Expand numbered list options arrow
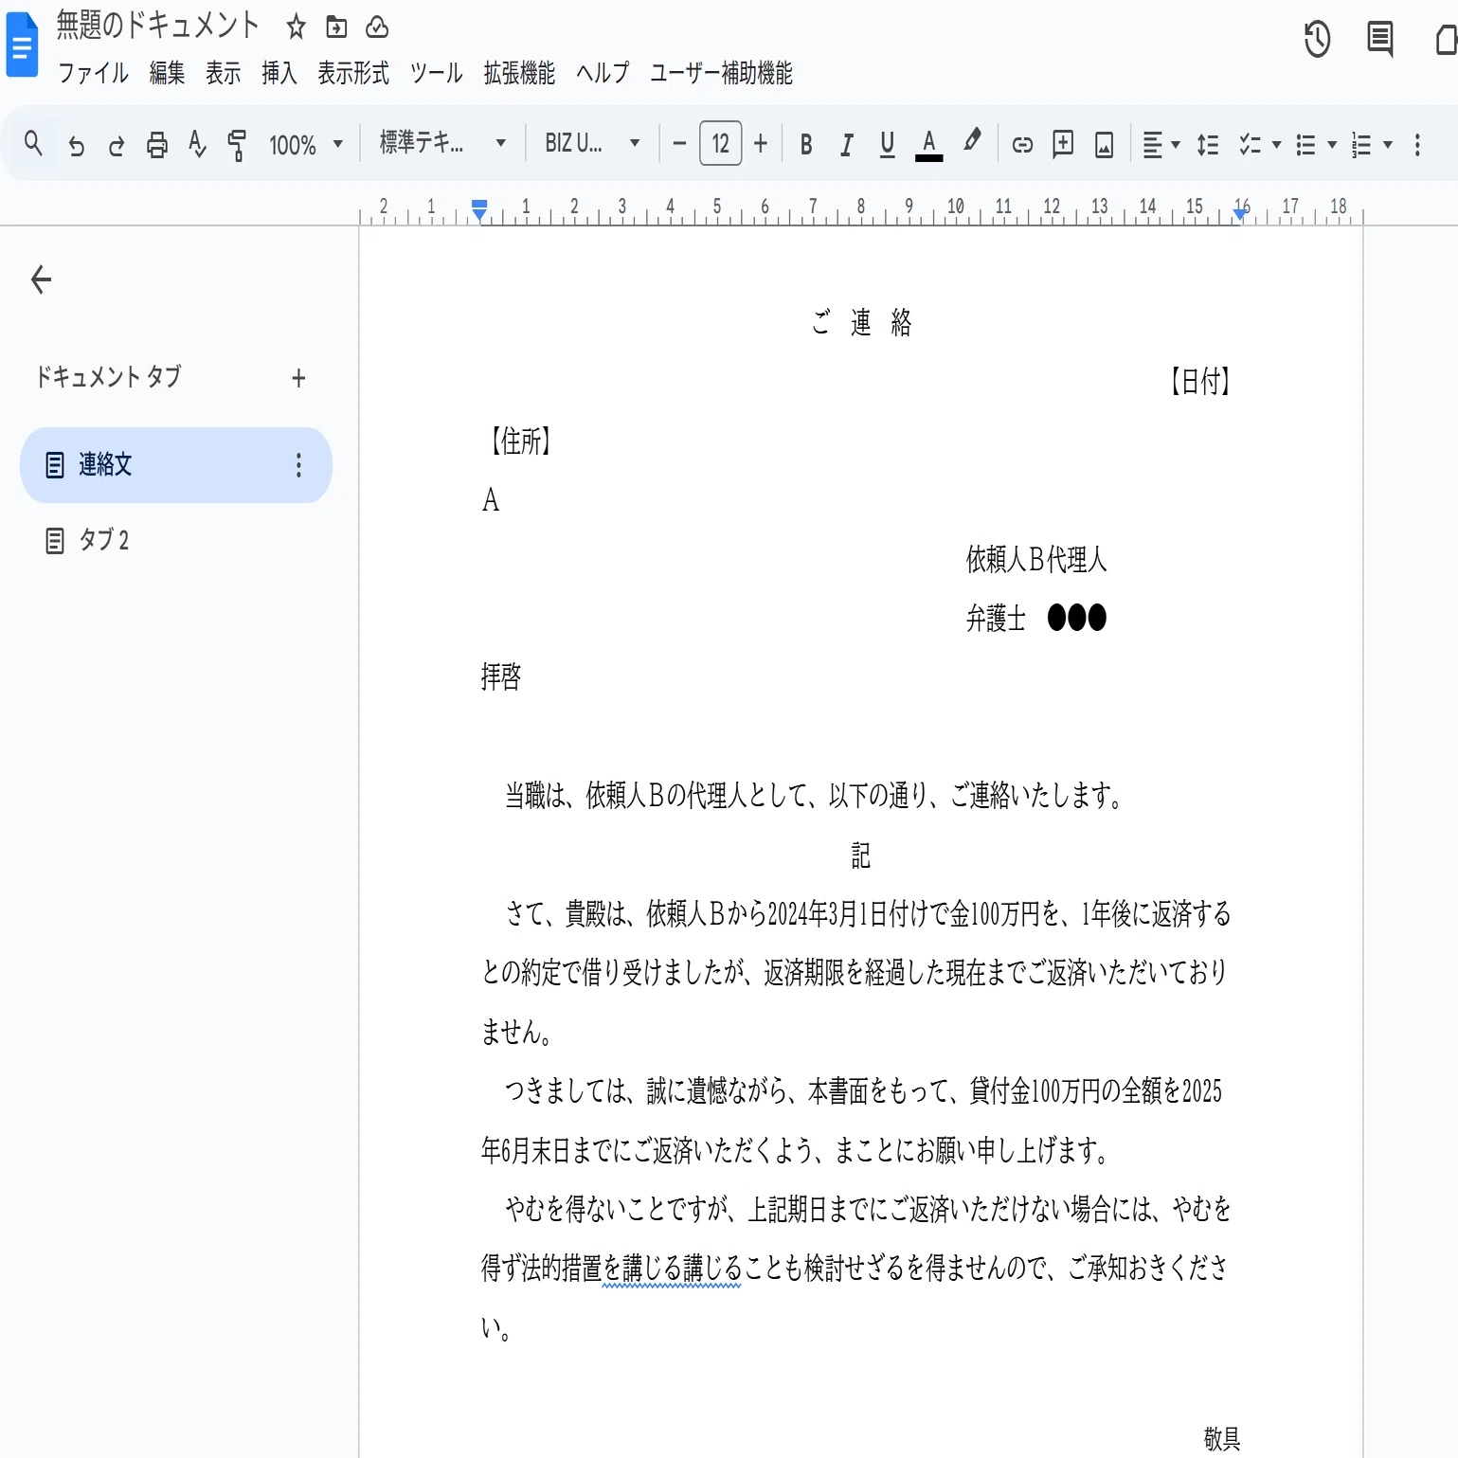The width and height of the screenshot is (1458, 1458). [1387, 145]
